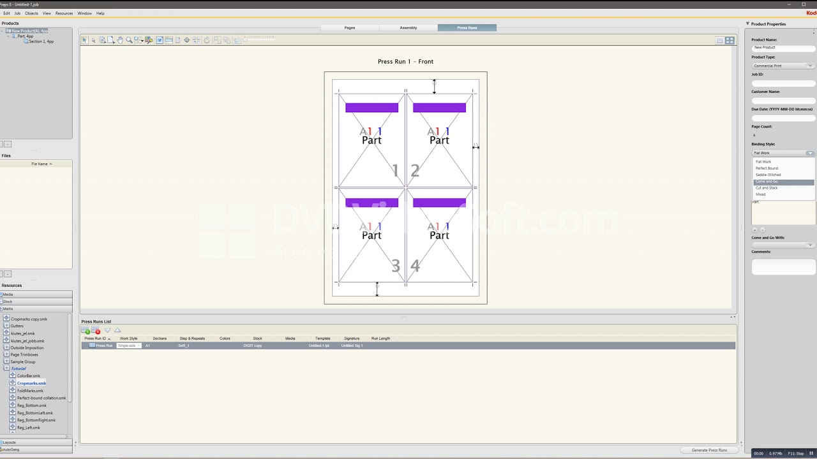This screenshot has width=817, height=459.
Task: Click the plus button below parts list
Action: point(754,229)
